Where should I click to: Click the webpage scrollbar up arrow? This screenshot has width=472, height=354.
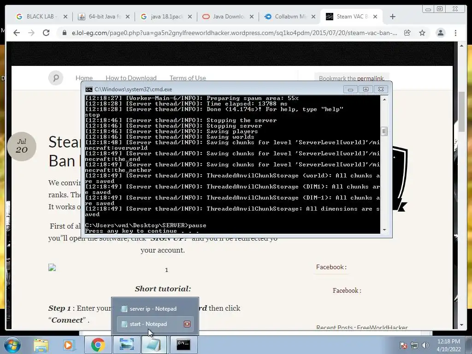461,46
